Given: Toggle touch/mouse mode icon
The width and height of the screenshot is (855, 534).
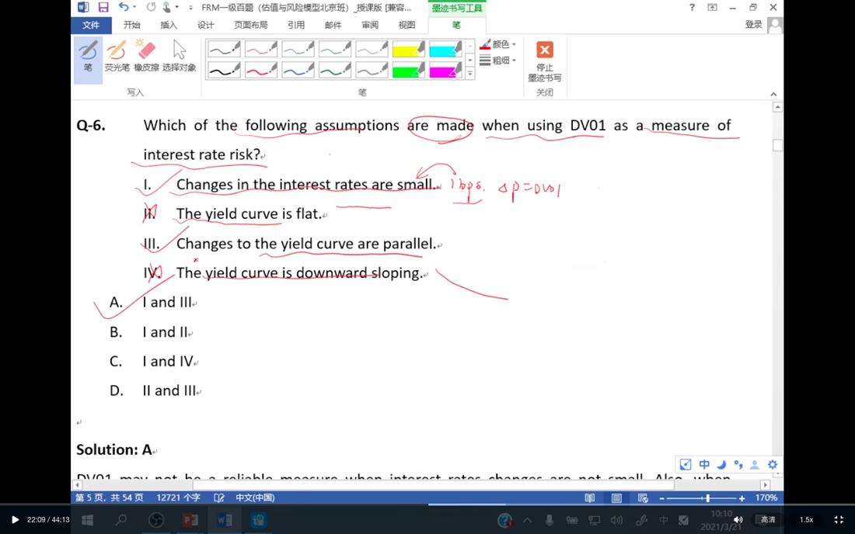Looking at the screenshot, I should (x=167, y=7).
